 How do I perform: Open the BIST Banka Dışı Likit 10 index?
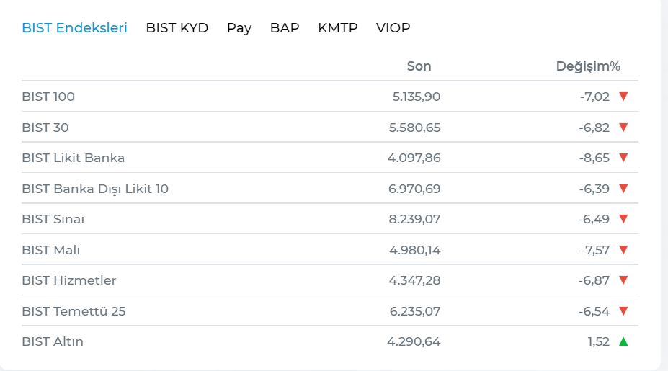coord(95,189)
